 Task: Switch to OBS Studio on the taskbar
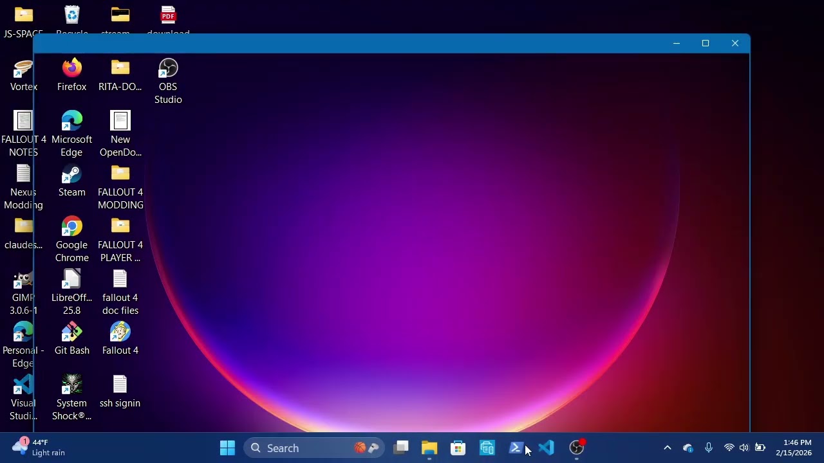pos(577,448)
